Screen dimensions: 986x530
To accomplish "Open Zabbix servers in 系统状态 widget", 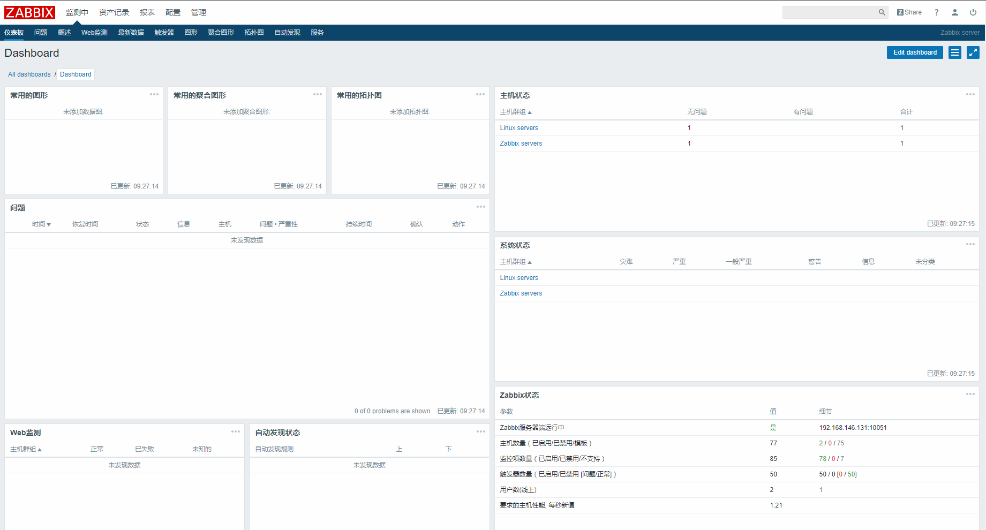I will coord(521,293).
